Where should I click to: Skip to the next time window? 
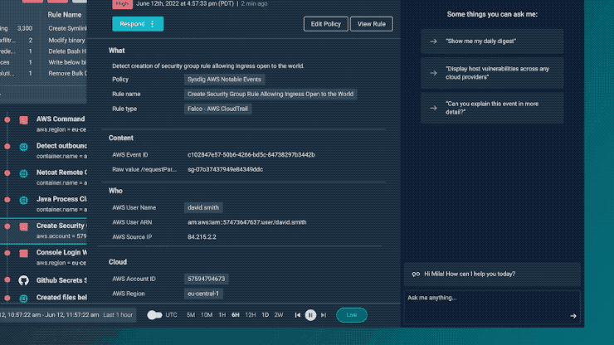tap(324, 315)
